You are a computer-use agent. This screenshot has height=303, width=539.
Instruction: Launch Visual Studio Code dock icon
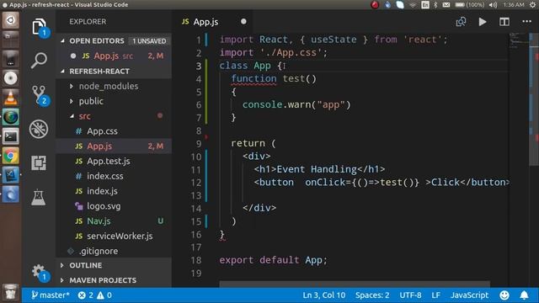click(x=11, y=176)
